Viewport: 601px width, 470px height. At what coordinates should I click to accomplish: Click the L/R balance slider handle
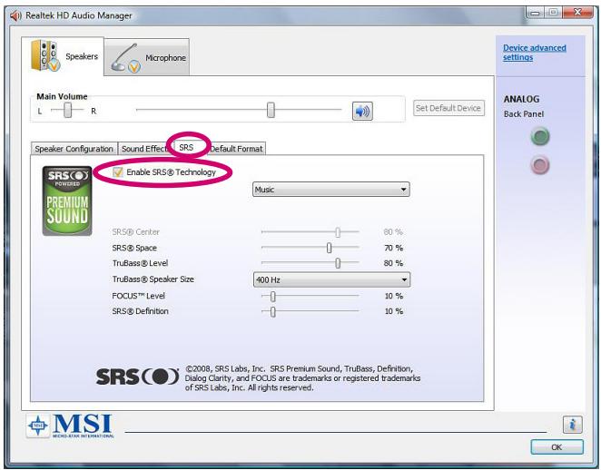(x=67, y=110)
